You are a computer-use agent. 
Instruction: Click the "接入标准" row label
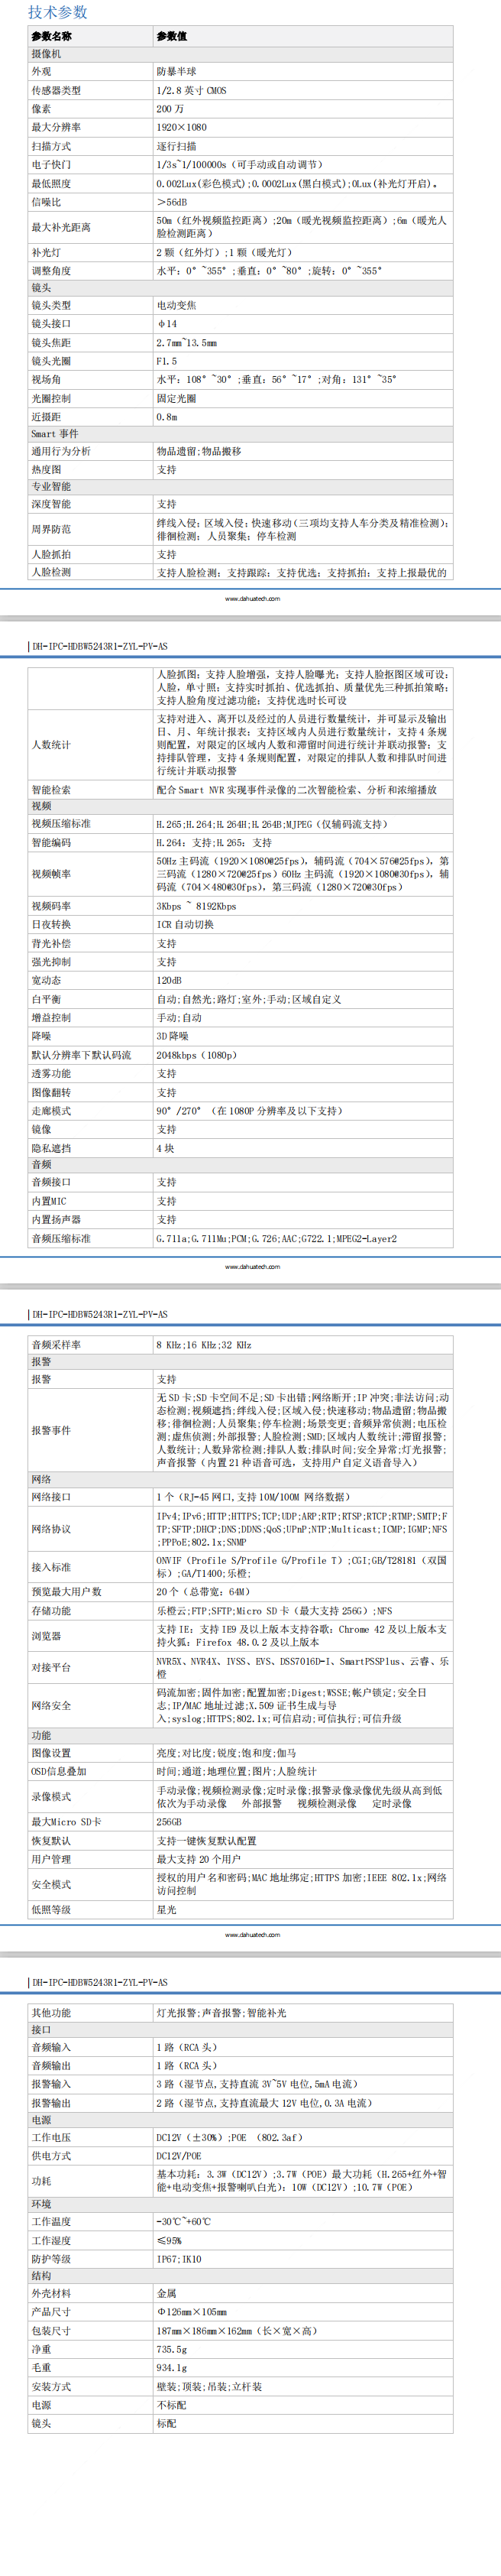[51, 1567]
